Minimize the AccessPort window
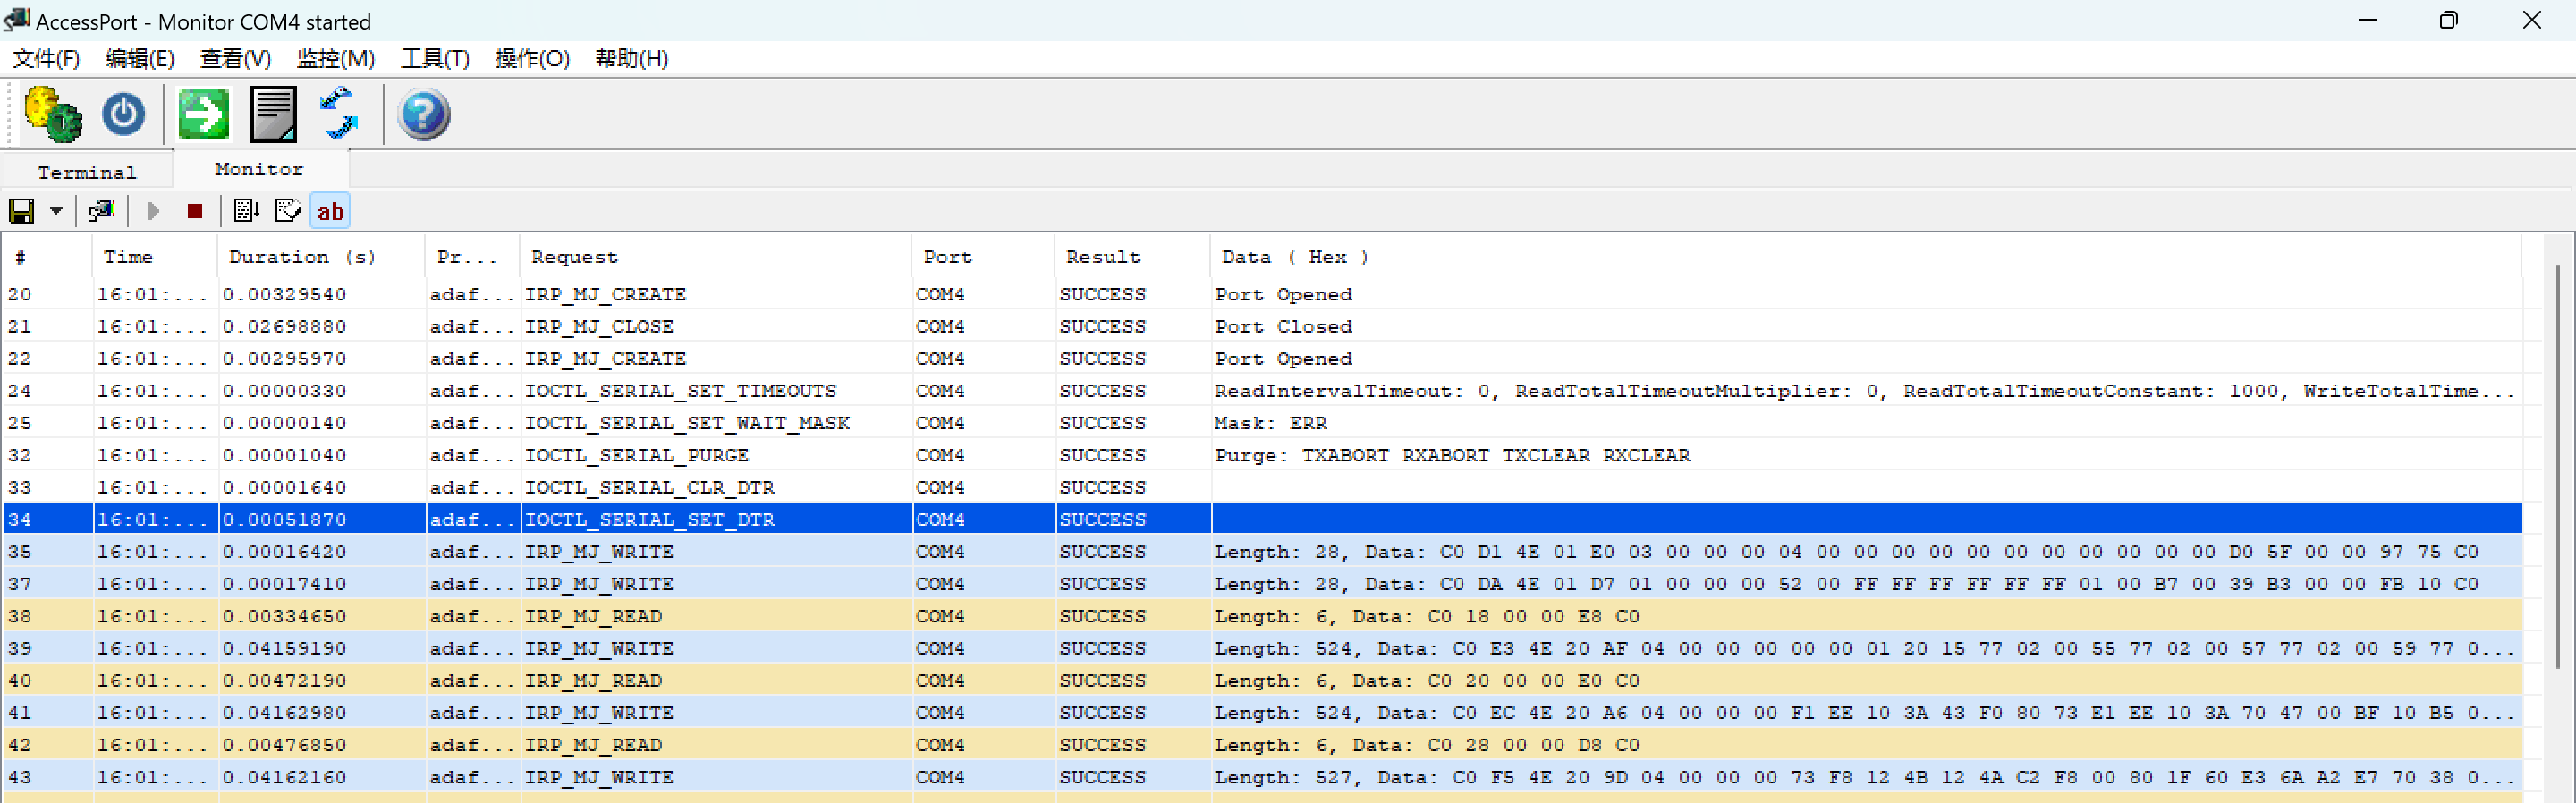The width and height of the screenshot is (2576, 803). 2367,20
